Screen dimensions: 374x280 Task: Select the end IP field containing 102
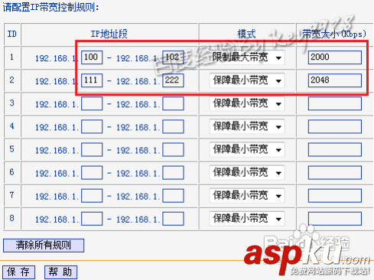pyautogui.click(x=173, y=57)
